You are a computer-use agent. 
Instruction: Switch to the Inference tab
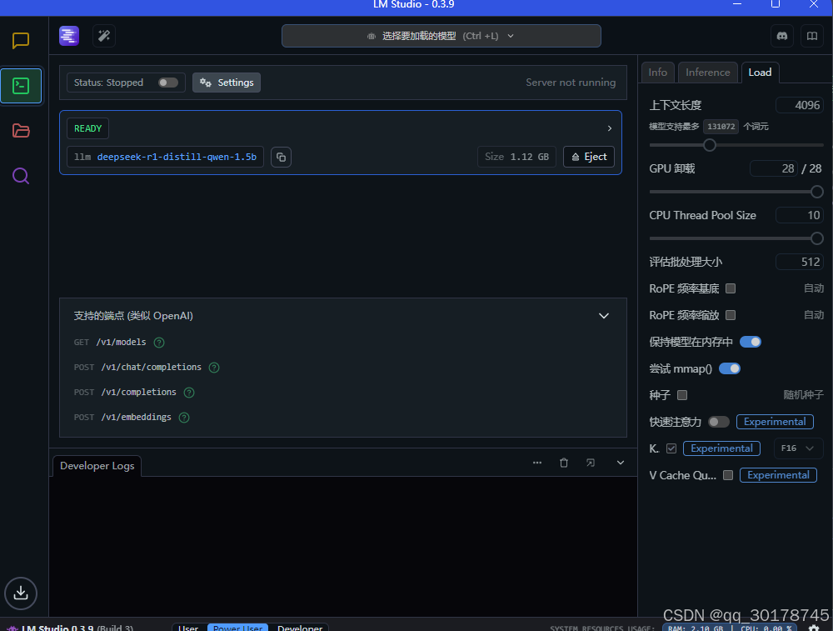click(707, 73)
